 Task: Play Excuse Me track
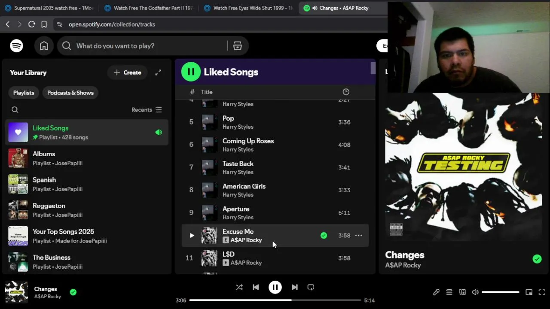pyautogui.click(x=192, y=236)
